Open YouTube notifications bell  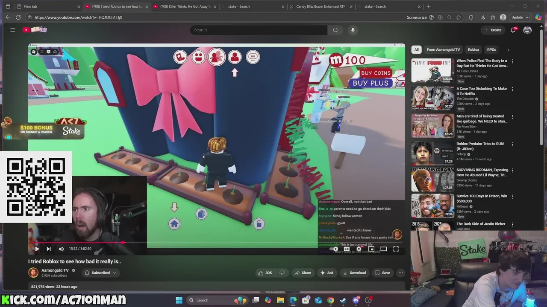click(512, 30)
